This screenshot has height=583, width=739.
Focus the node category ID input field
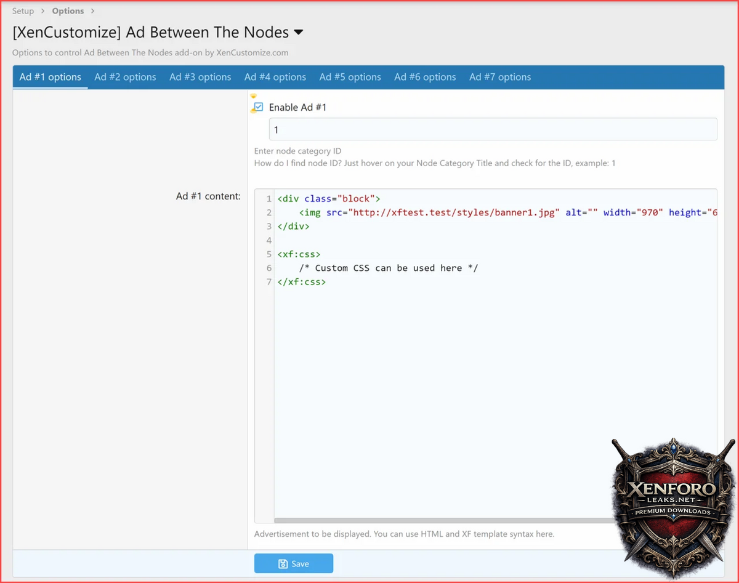click(x=493, y=130)
